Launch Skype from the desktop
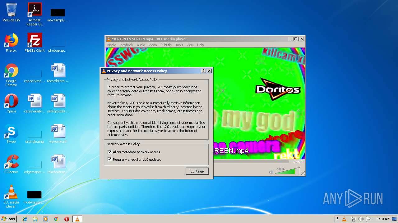Viewport: 398px width, 223px height. pos(11,134)
